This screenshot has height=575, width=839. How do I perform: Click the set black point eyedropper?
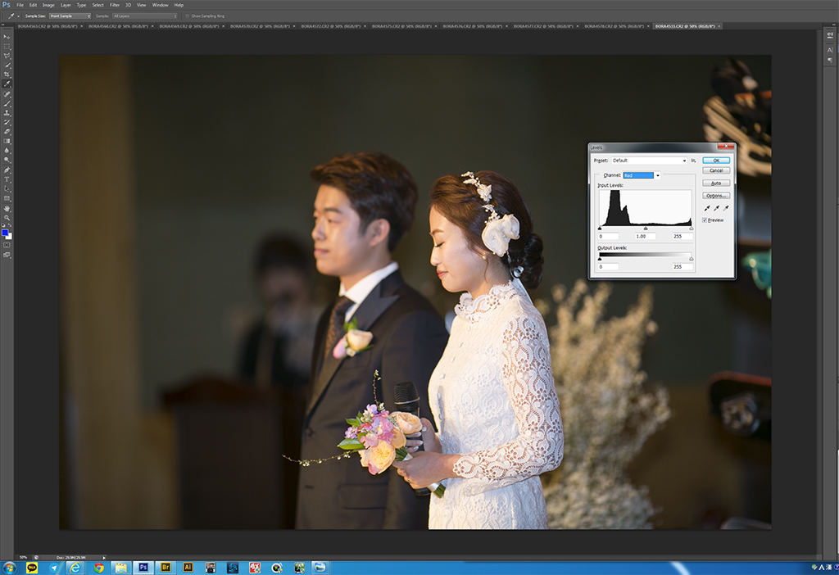[x=707, y=208]
